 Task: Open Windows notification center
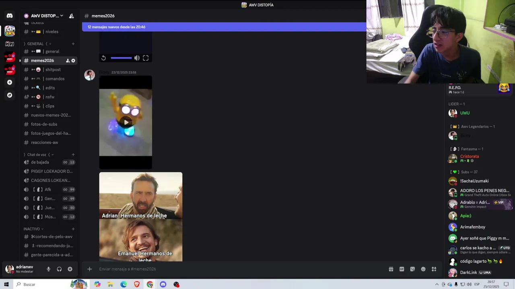[x=506, y=284]
